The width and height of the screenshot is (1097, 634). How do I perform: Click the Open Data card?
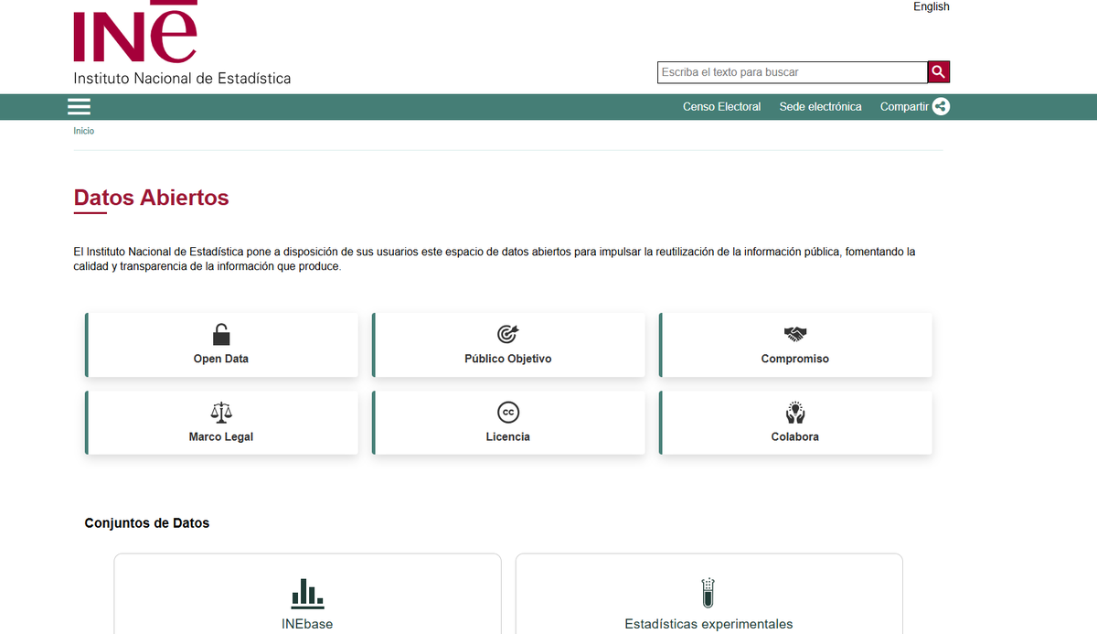220,345
